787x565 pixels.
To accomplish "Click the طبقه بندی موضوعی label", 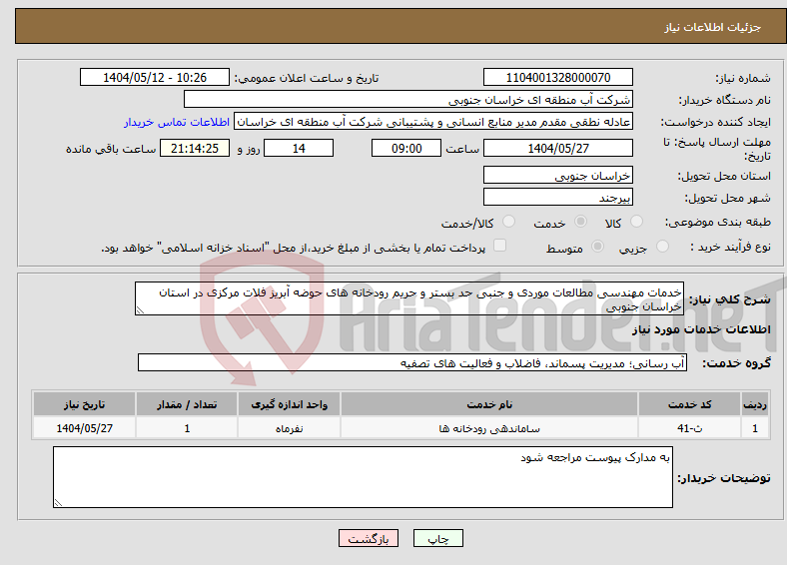I will (718, 222).
